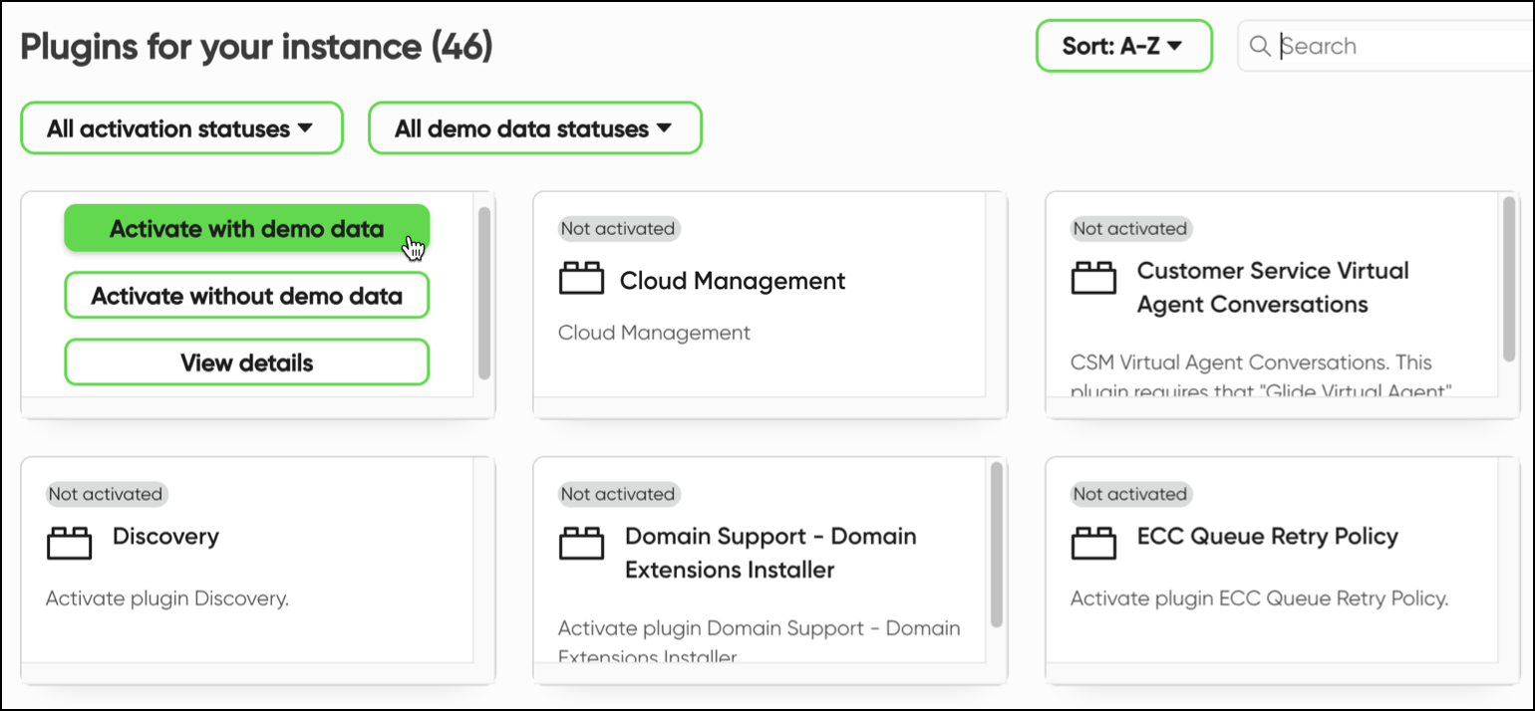Open the Discovery plugin title
Viewport: 1535px width, 711px height.
click(x=165, y=537)
